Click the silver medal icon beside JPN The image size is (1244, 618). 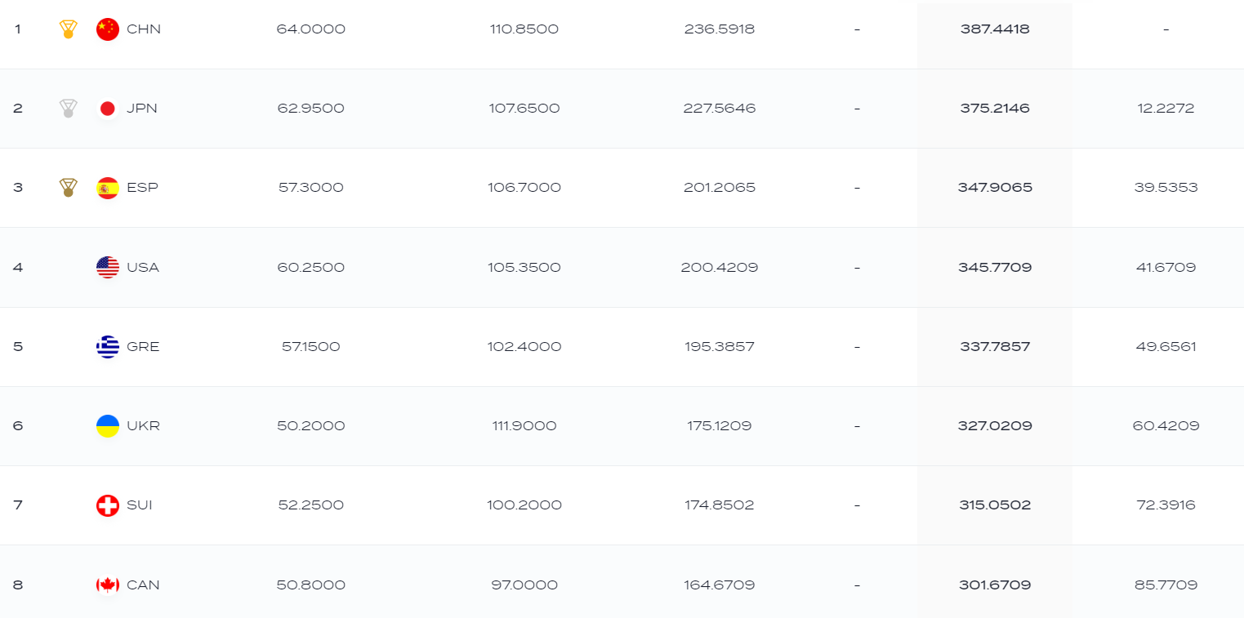click(69, 109)
